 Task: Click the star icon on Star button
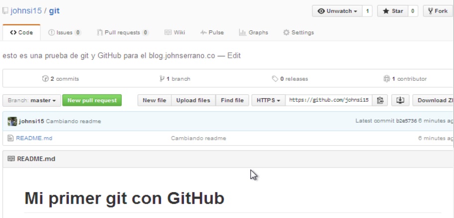coord(386,11)
